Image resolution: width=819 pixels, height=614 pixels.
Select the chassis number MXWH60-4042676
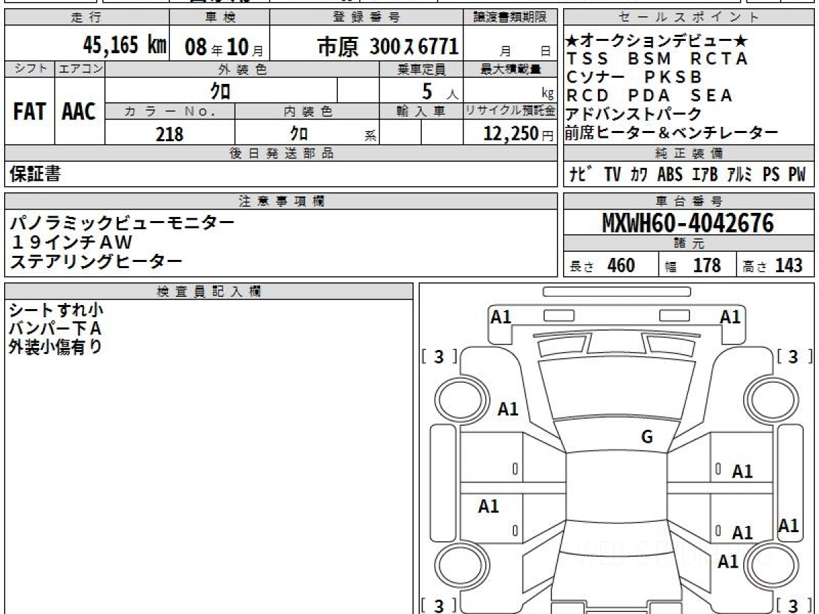tap(688, 223)
